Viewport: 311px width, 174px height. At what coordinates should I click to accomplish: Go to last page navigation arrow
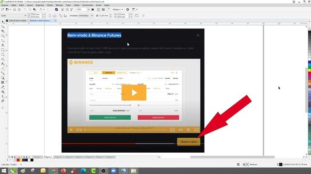pos(27,157)
